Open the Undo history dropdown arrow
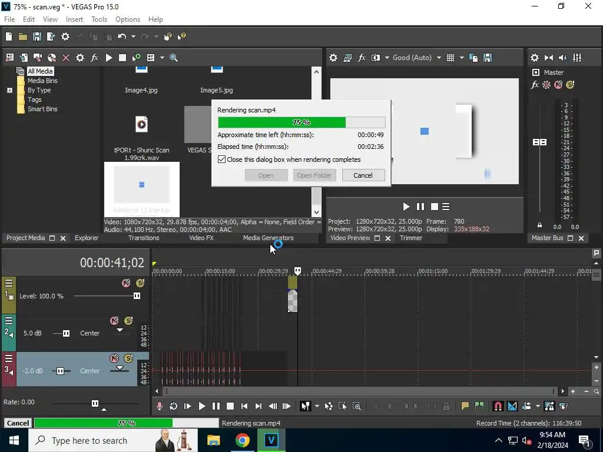The width and height of the screenshot is (603, 452). point(133,36)
